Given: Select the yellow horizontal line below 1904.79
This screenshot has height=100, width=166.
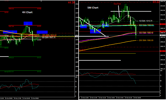Looking at the screenshot, I should coord(107,53).
